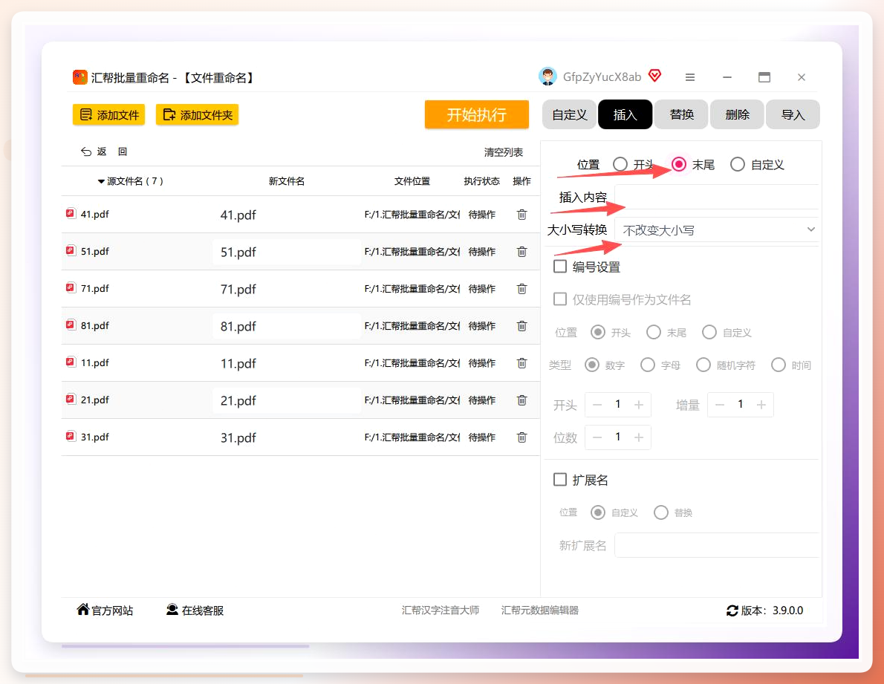Click the version refresh icon
884x684 pixels.
click(732, 610)
